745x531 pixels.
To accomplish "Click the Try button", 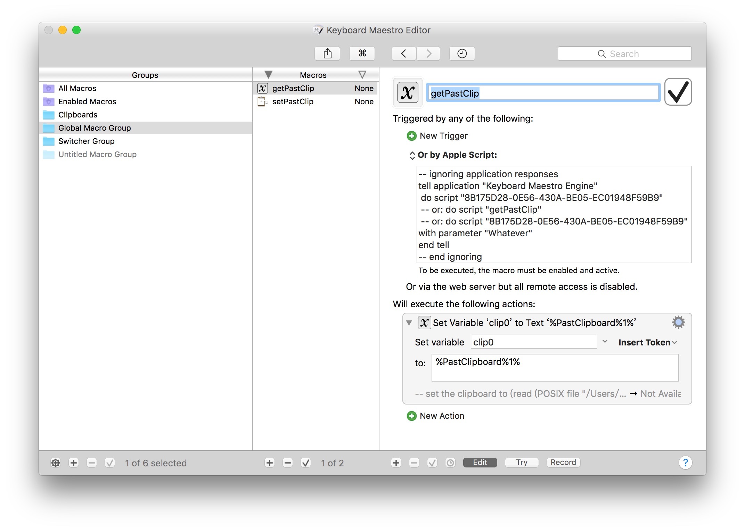I will point(522,463).
